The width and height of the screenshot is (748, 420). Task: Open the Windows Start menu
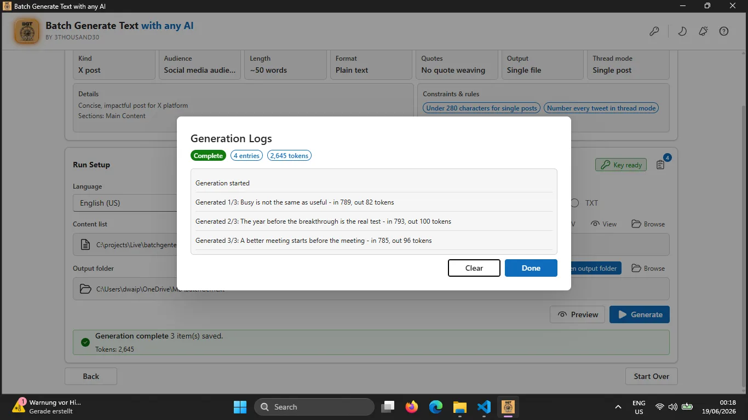240,407
